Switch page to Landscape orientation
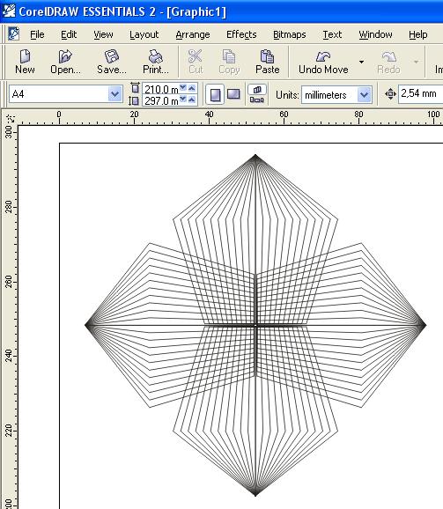This screenshot has width=443, height=509. [233, 94]
